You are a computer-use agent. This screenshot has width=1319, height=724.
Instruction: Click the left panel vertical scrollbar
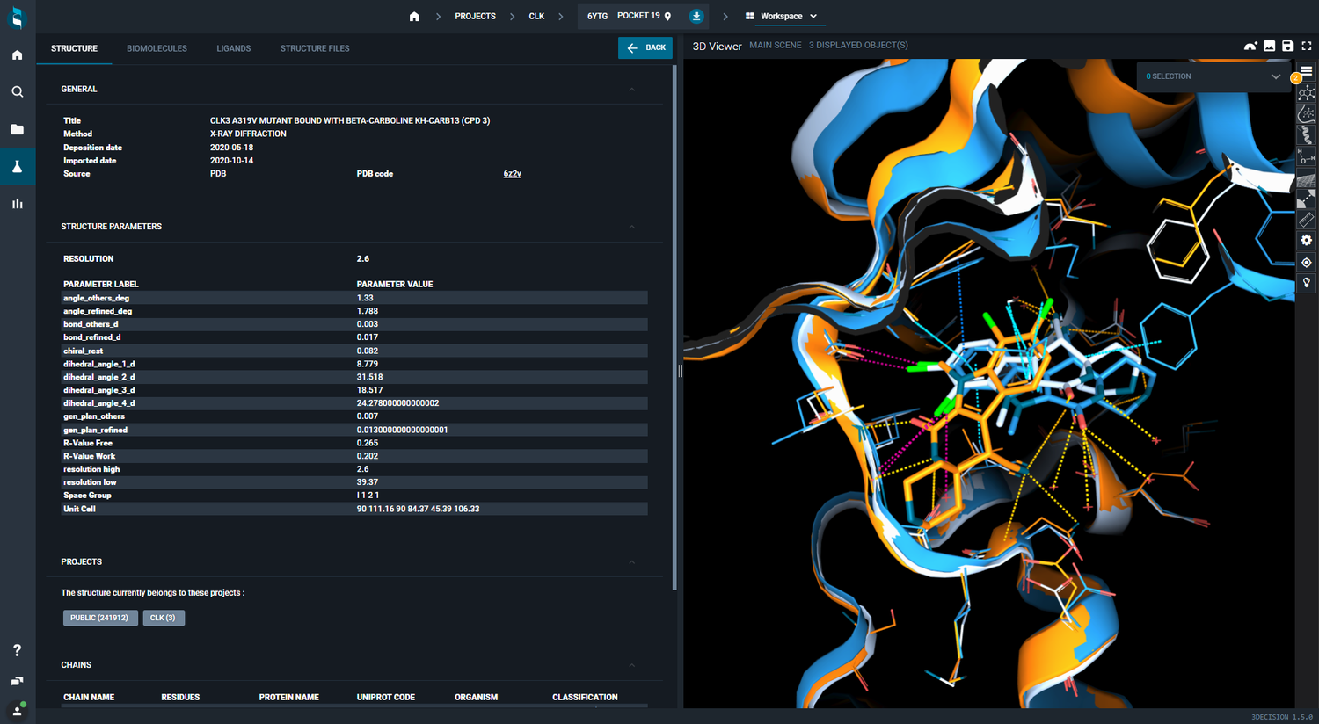point(674,327)
